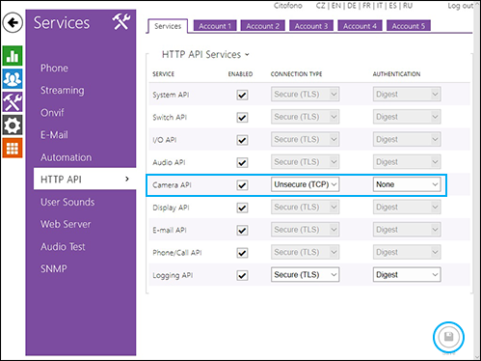Collapse the HTTP API Services section header
The width and height of the screenshot is (481, 361).
tap(205, 54)
